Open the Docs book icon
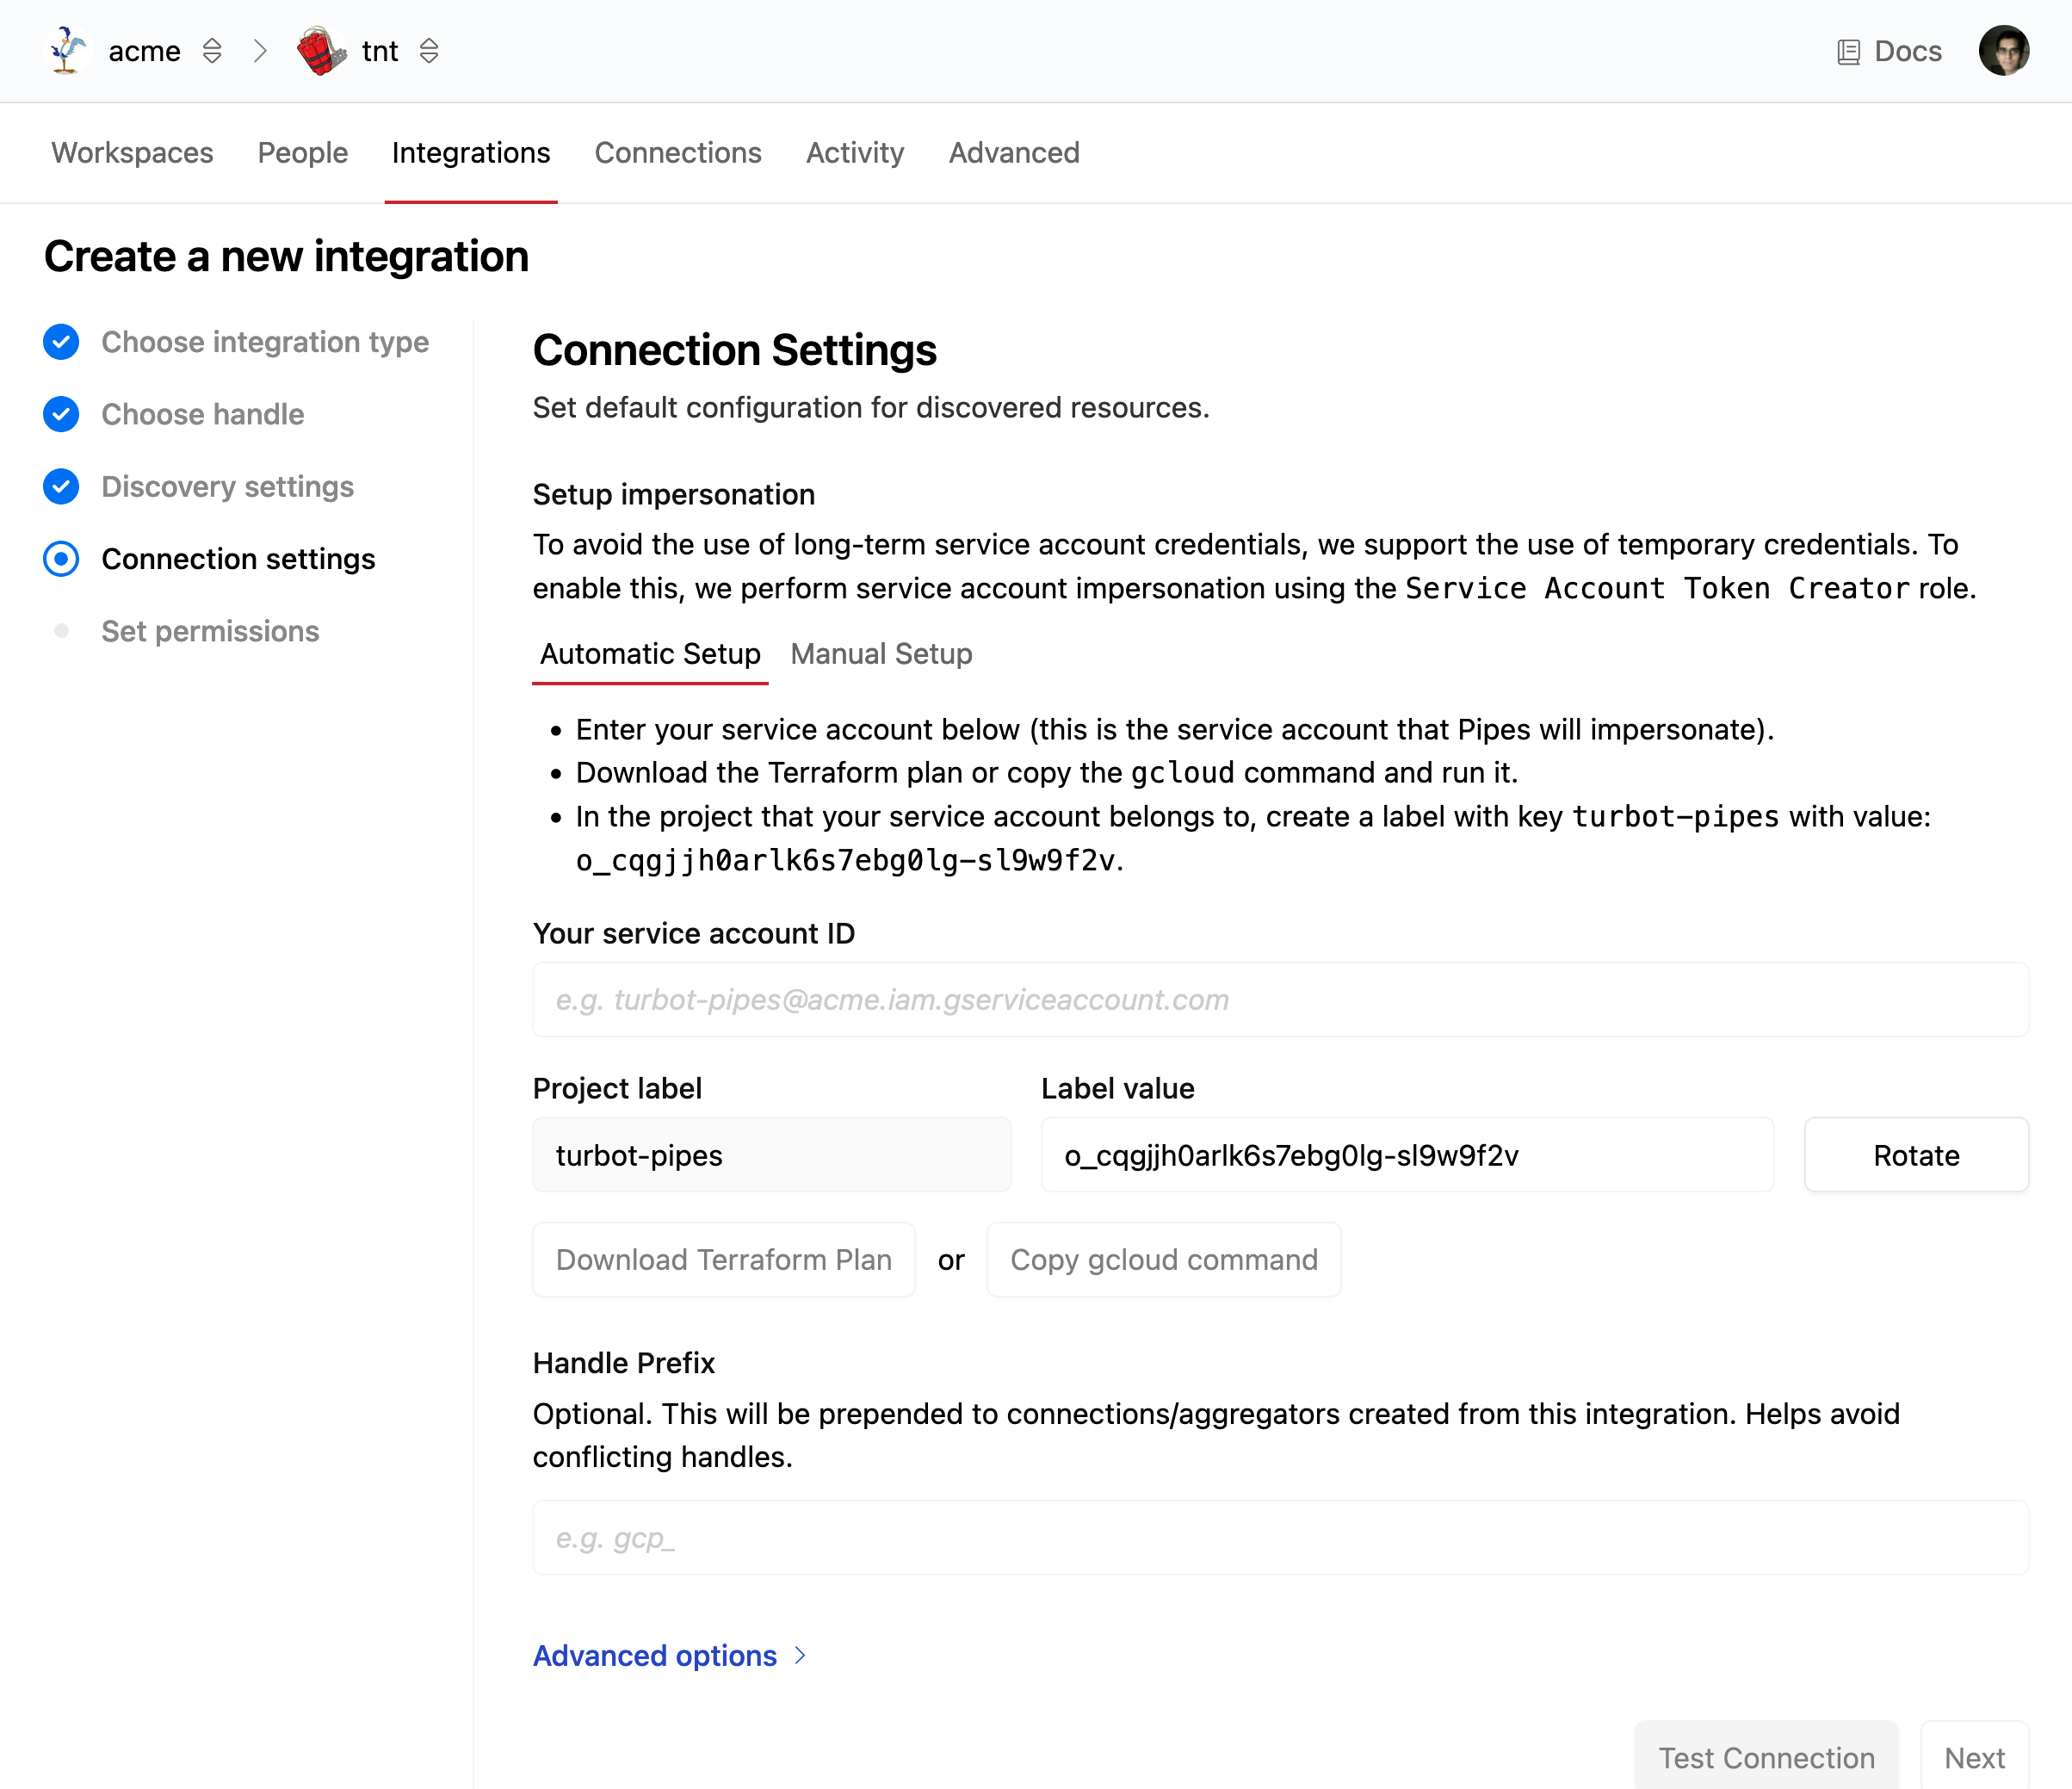The width and height of the screenshot is (2072, 1789). click(x=1848, y=52)
